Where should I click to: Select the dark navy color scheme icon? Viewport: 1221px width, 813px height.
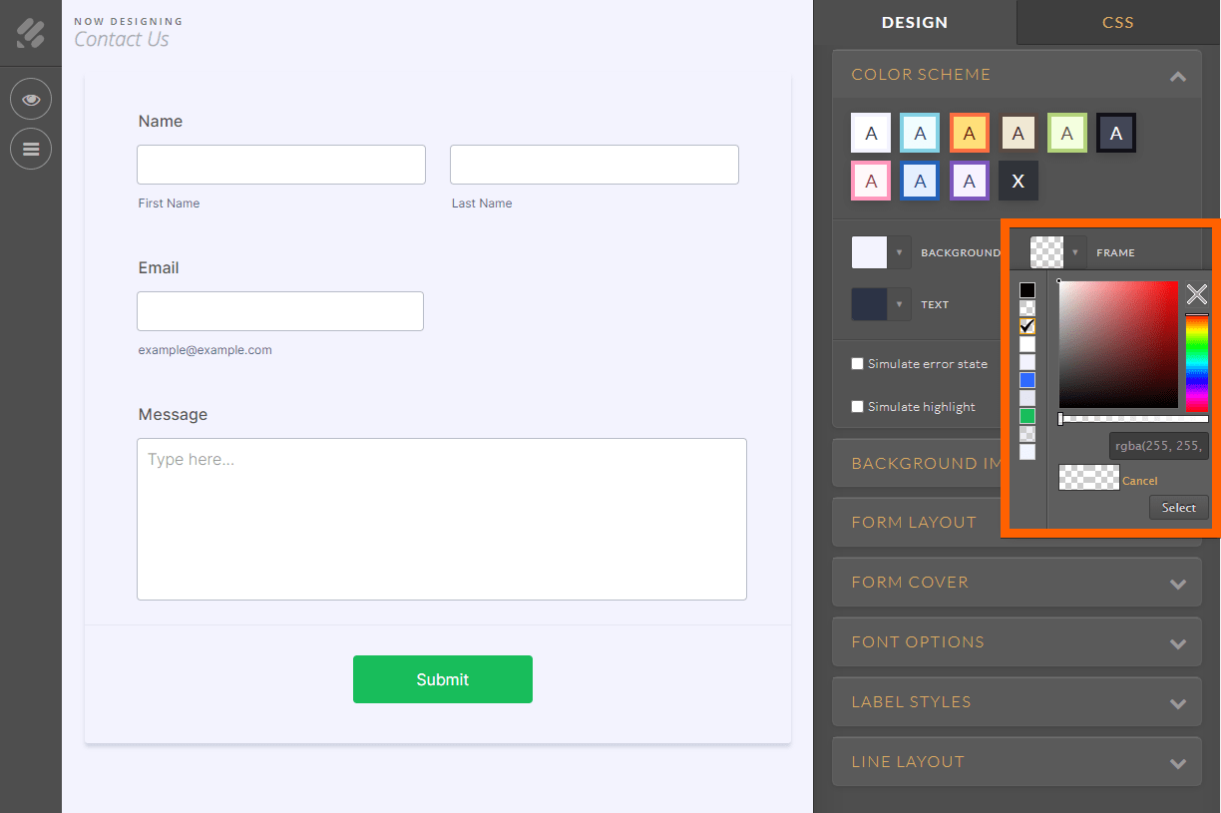1116,133
